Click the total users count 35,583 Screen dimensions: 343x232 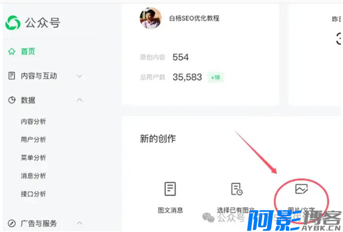[187, 77]
